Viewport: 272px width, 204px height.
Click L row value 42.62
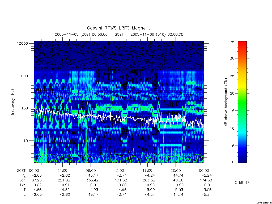(x=65, y=195)
